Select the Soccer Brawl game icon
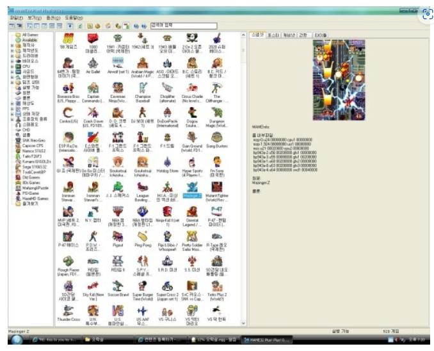 coord(118,289)
